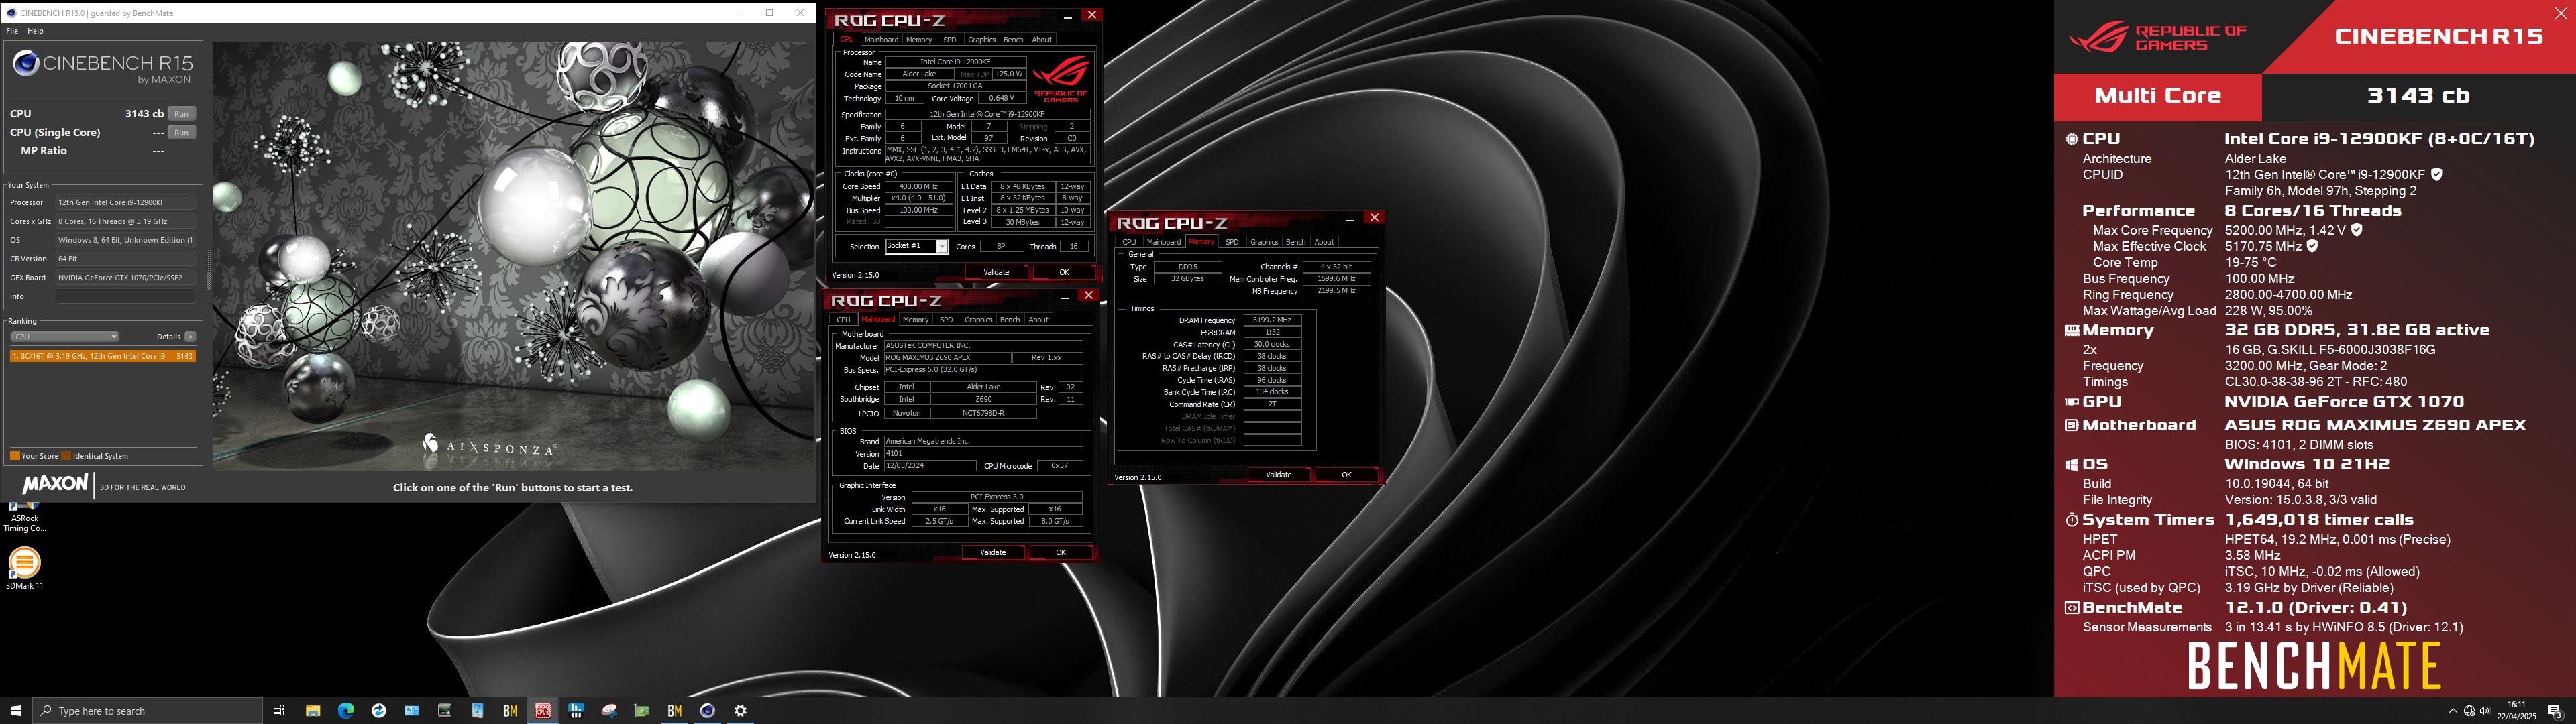Click the System Timers stopwatch icon
Viewport: 2576px width, 724px height.
pyautogui.click(x=2072, y=520)
